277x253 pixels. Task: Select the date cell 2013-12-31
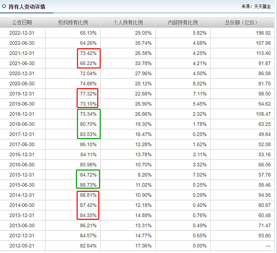[22, 215]
